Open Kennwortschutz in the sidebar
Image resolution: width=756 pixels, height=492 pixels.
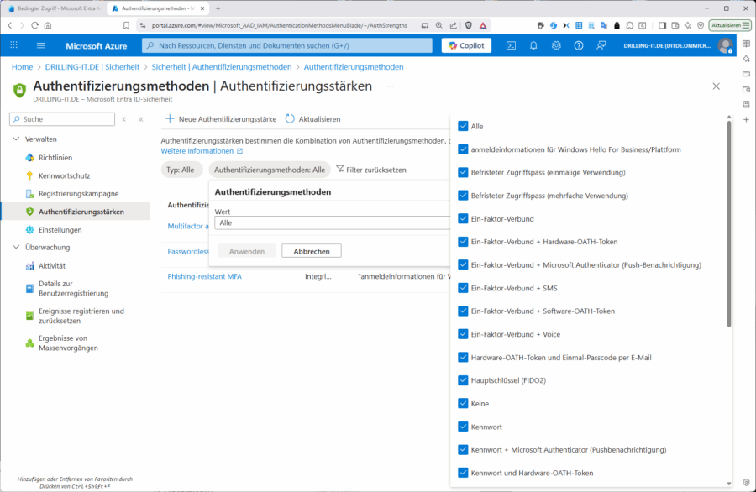point(64,175)
